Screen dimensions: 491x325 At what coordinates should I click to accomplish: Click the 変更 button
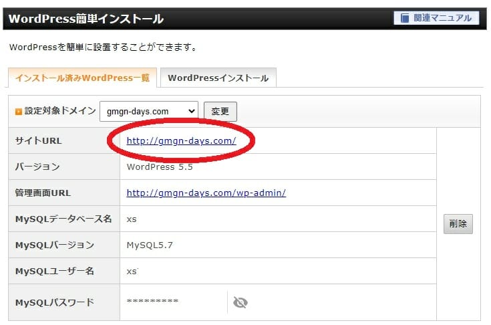click(220, 111)
